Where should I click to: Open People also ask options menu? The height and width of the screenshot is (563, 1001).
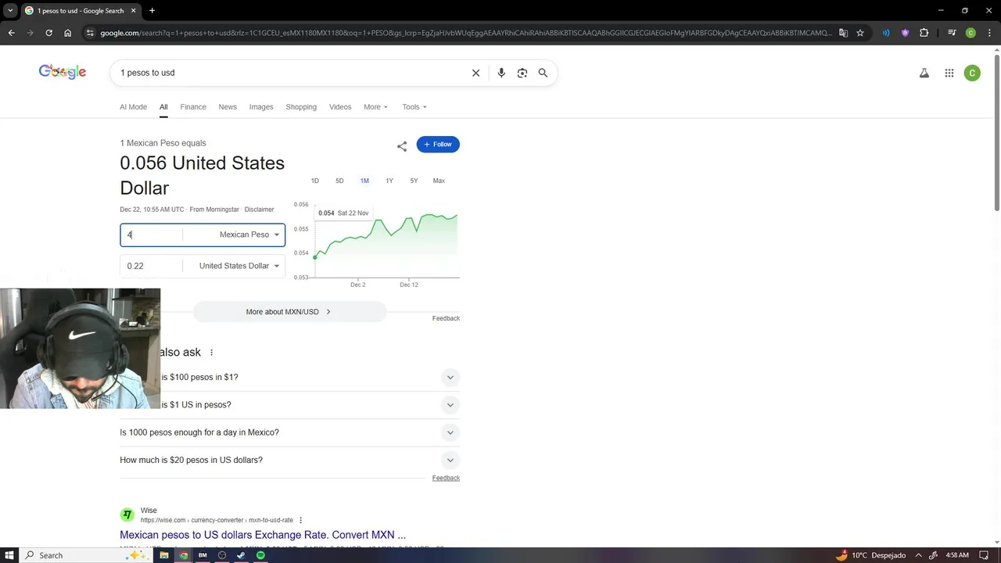(211, 353)
